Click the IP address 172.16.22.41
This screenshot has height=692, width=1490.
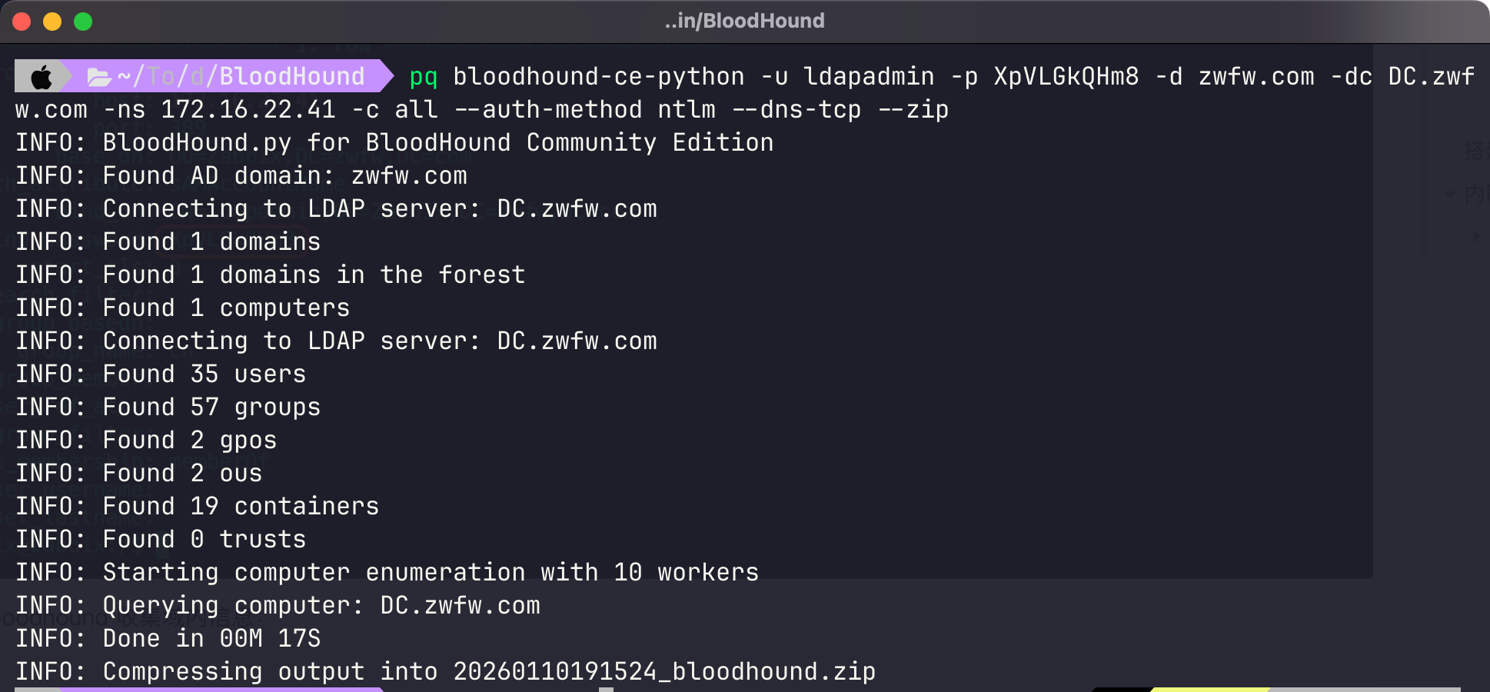pyautogui.click(x=248, y=110)
